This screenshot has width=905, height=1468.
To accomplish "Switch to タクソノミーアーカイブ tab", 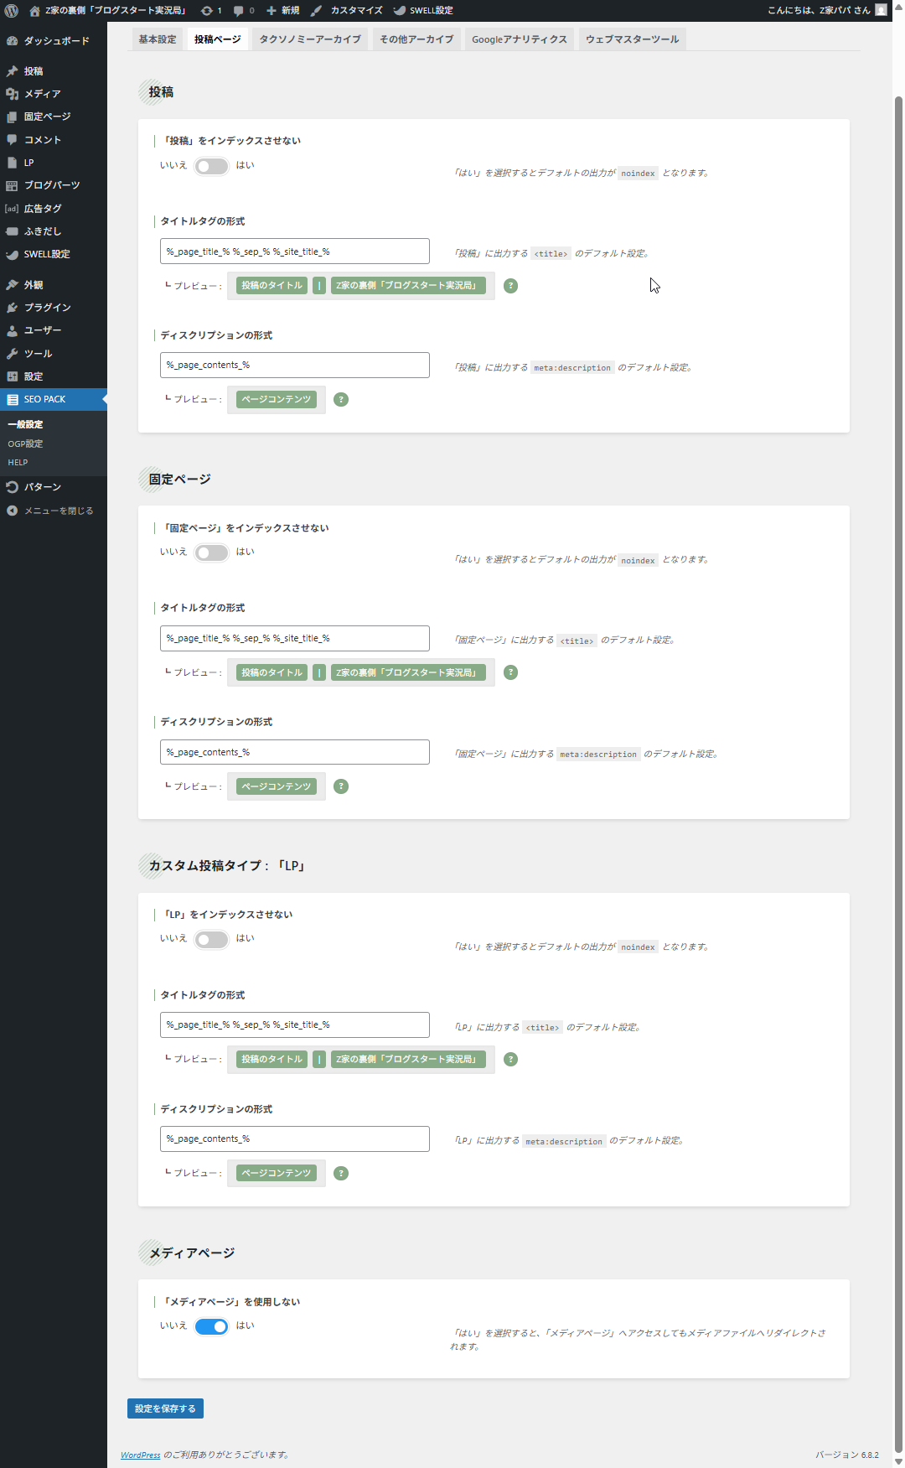I will [x=310, y=39].
